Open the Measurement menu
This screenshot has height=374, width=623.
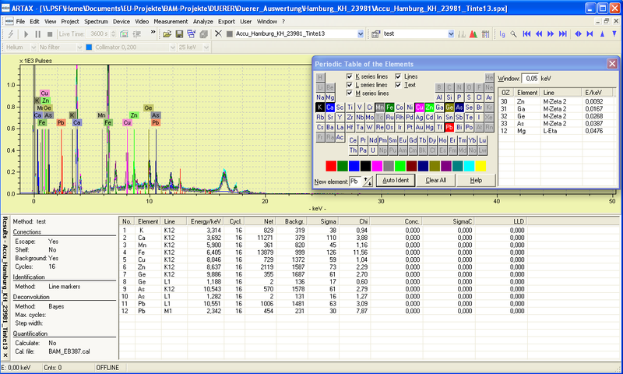point(171,22)
